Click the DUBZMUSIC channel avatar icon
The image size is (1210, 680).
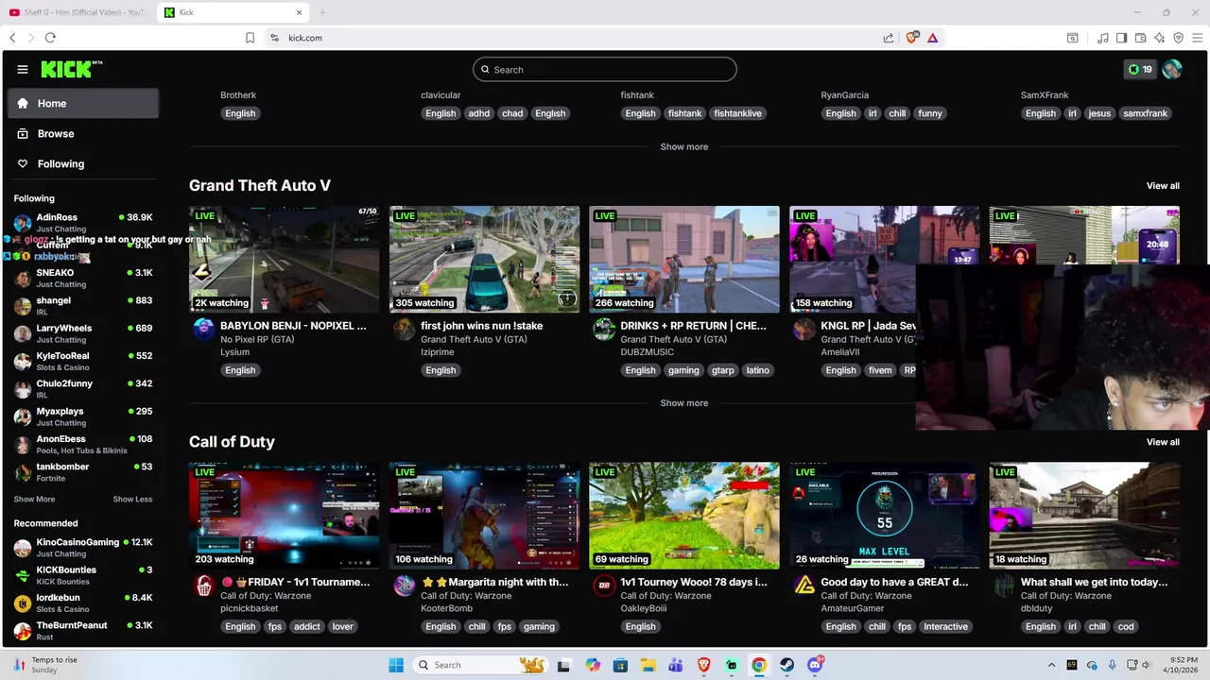pos(604,329)
